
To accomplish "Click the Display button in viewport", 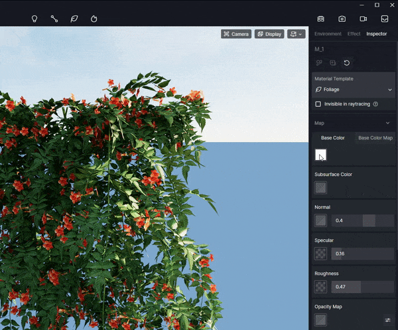I will [269, 34].
